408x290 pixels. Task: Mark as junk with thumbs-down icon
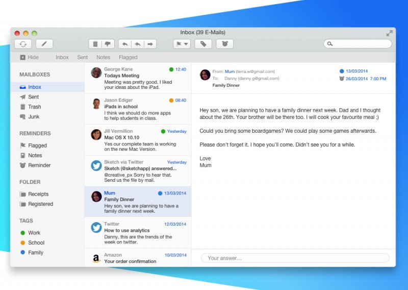108,44
